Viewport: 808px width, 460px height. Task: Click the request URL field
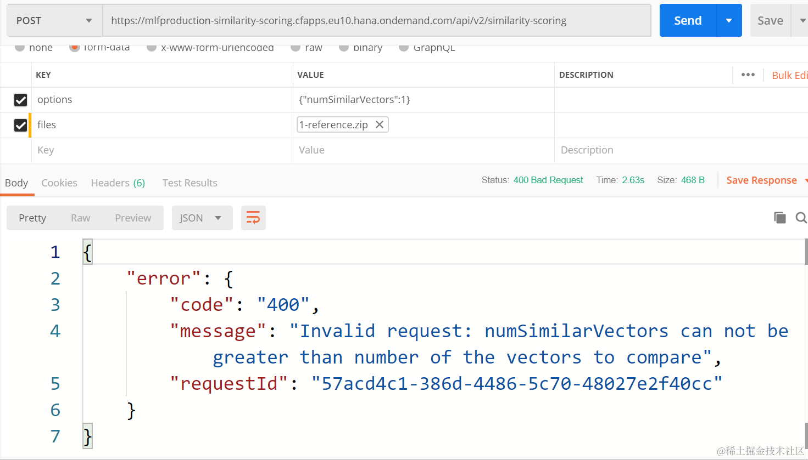point(377,20)
